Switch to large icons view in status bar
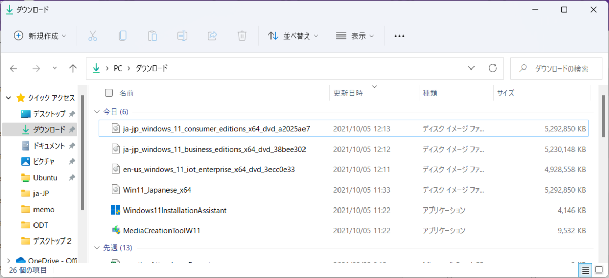609x278 pixels. click(598, 270)
